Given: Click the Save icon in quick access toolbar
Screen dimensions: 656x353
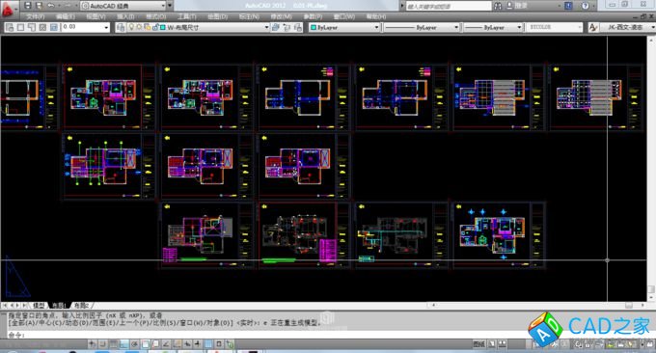Looking at the screenshot, I should coord(28,6).
